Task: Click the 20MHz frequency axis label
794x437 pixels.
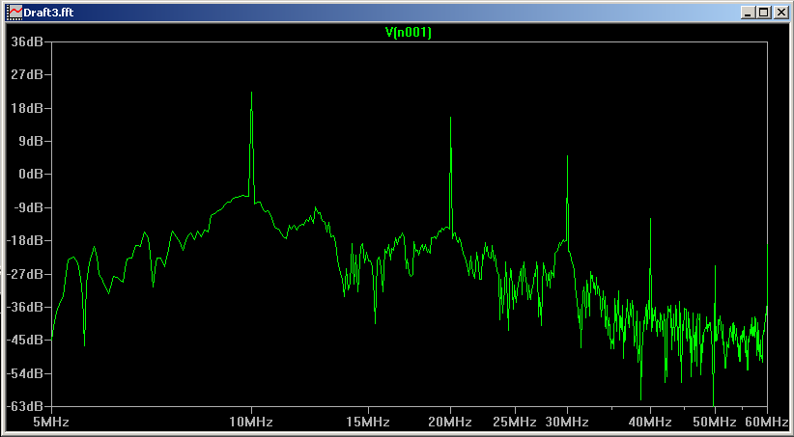Action: tap(450, 423)
